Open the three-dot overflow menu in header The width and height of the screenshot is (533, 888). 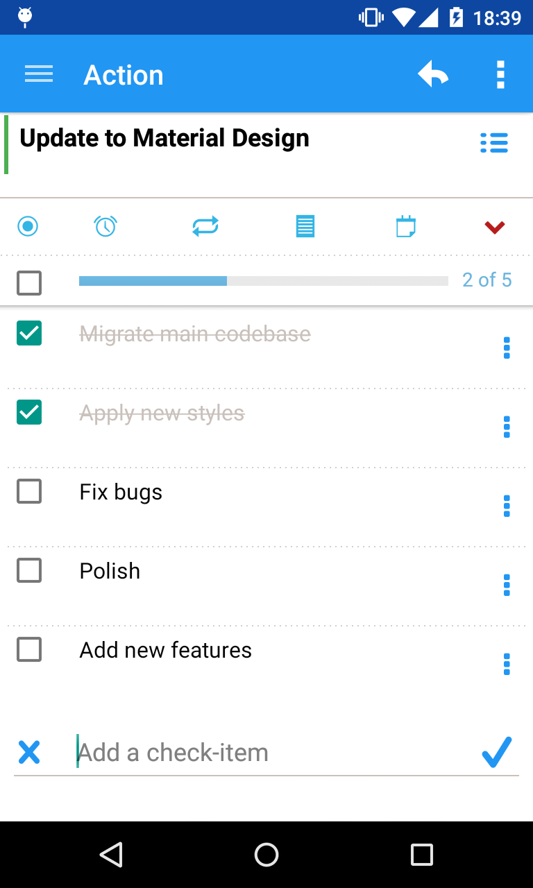(500, 74)
